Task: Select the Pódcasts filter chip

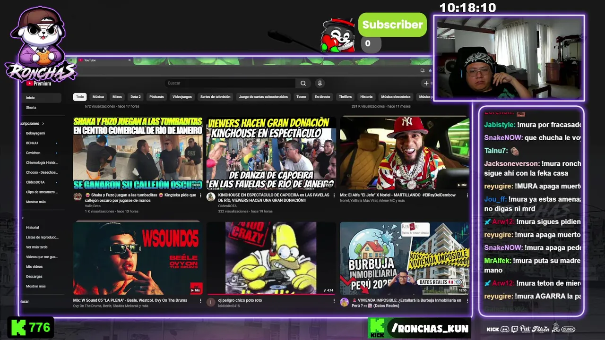Action: [x=156, y=97]
